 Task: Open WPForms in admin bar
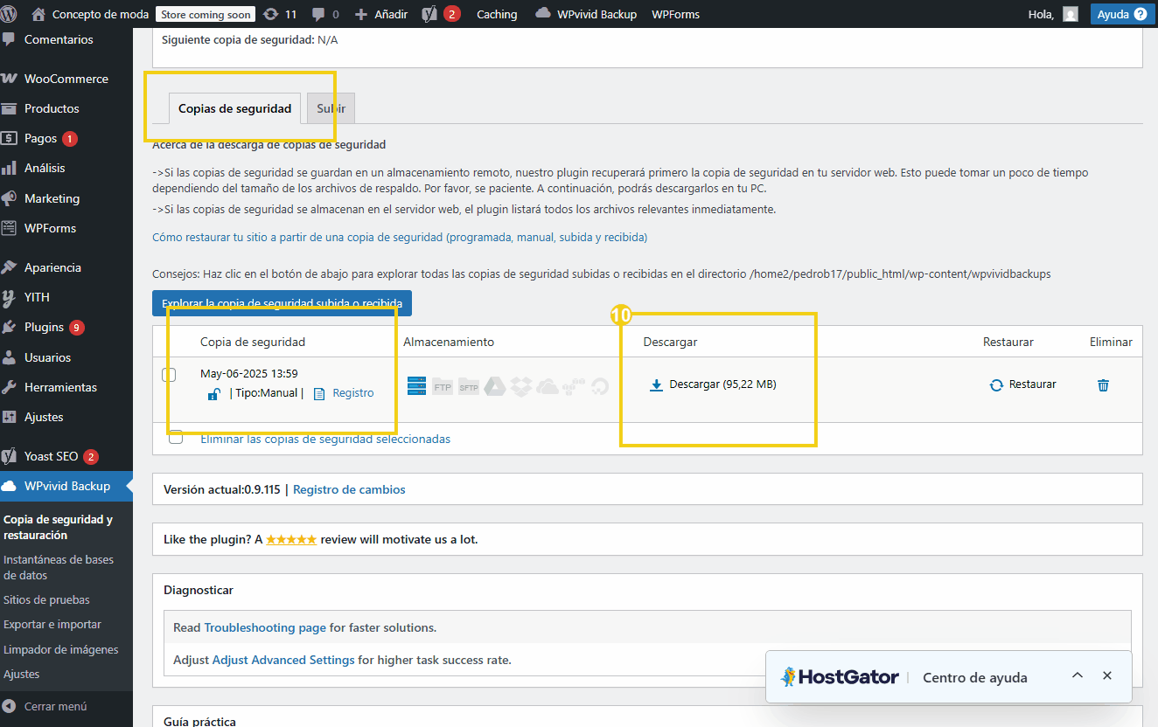click(675, 14)
